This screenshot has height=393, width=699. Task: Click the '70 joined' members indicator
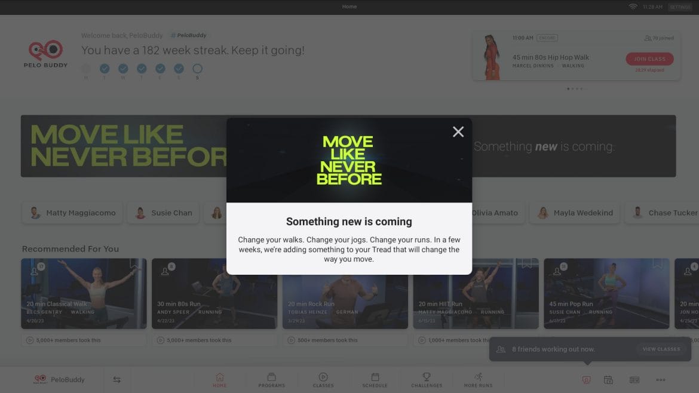[659, 38]
